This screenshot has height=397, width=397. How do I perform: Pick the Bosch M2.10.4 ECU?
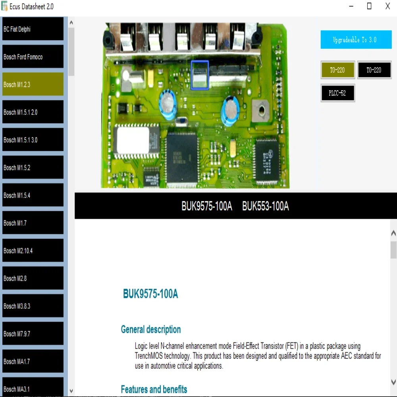33,251
